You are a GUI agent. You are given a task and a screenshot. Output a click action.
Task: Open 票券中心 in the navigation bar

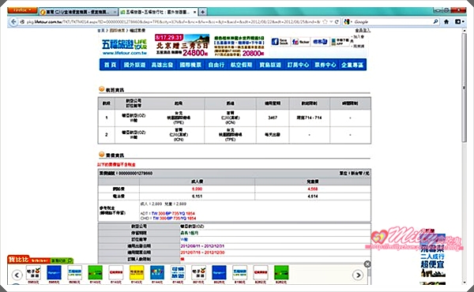click(x=325, y=65)
